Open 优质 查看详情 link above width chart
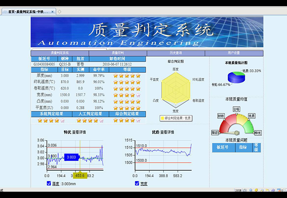Viewport: 287px width, 198px height. pyautogui.click(x=163, y=132)
